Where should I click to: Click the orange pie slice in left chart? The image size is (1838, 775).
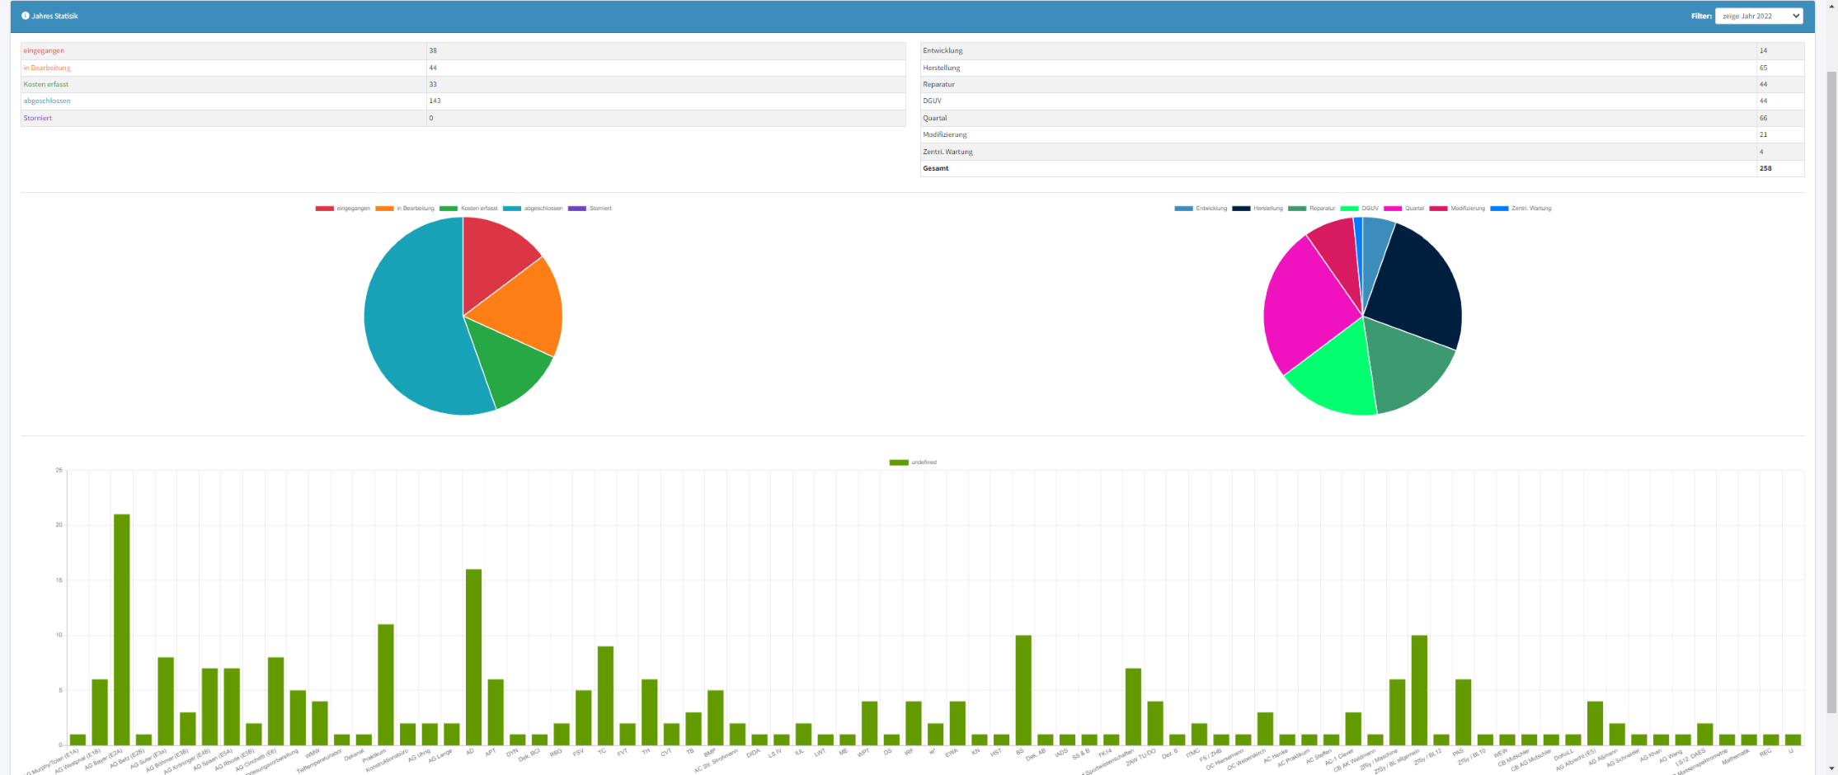pos(519,309)
